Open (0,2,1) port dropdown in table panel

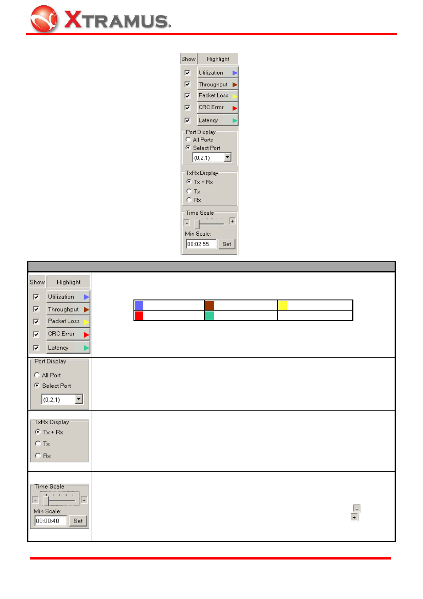[79, 399]
